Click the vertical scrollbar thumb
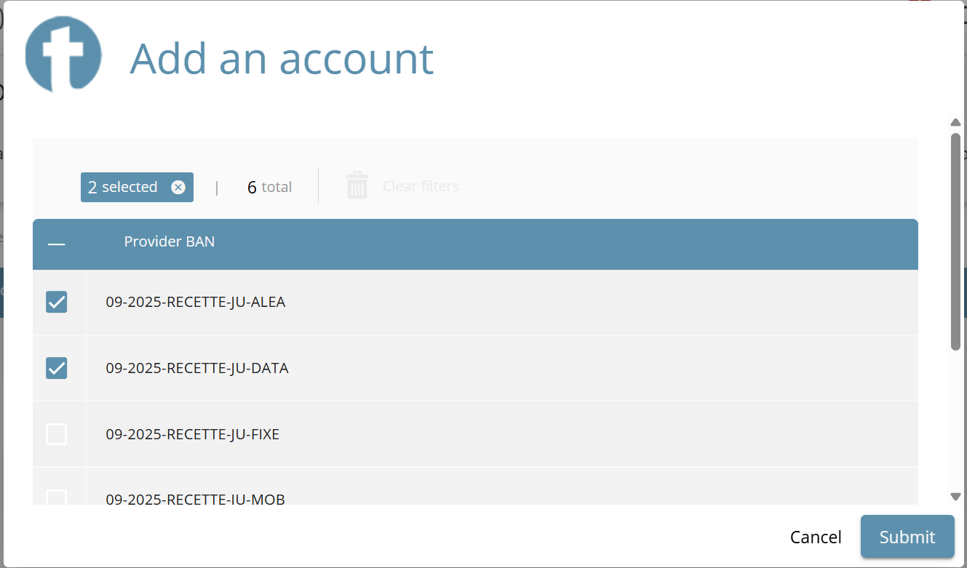The height and width of the screenshot is (568, 967). tap(955, 240)
